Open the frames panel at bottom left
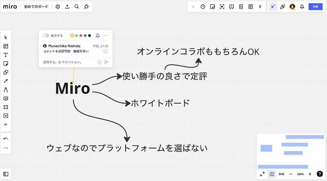 tap(6, 174)
